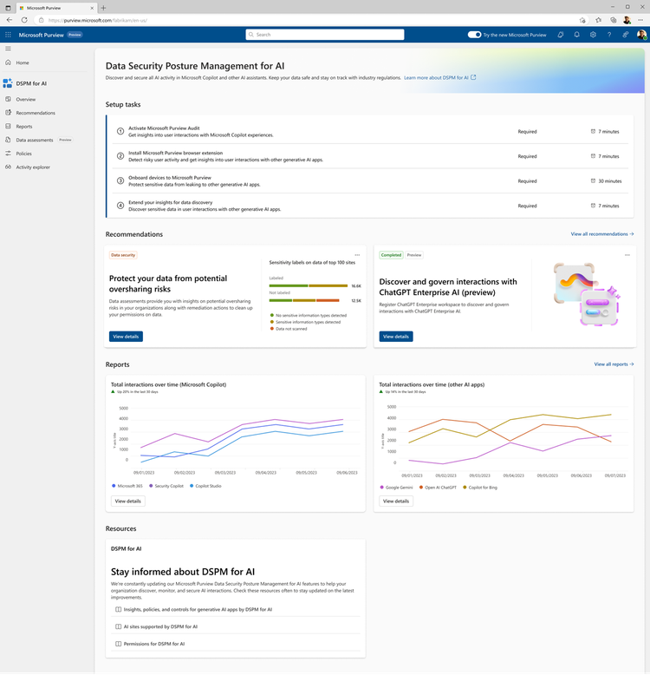The image size is (650, 675).
Task: Select Recommendations in the sidebar
Action: tap(35, 113)
